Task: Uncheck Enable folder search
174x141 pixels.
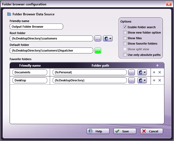Action: click(125, 27)
